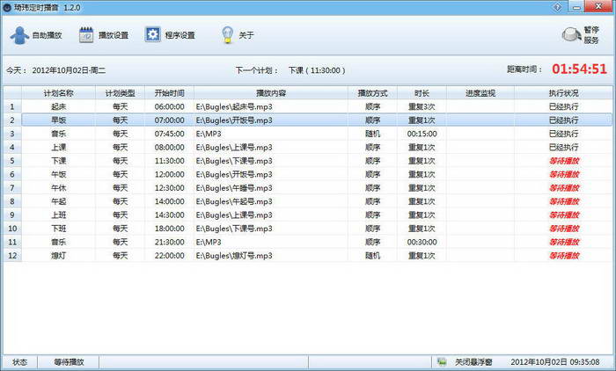
Task: Click status bar datetime 09:35:08
Action: point(555,362)
